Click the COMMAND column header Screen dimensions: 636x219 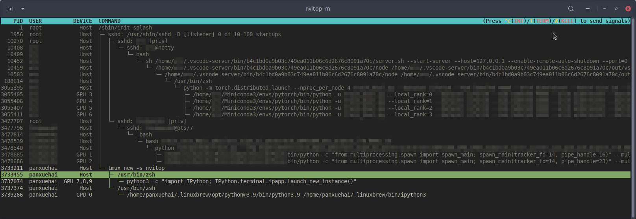(x=109, y=21)
